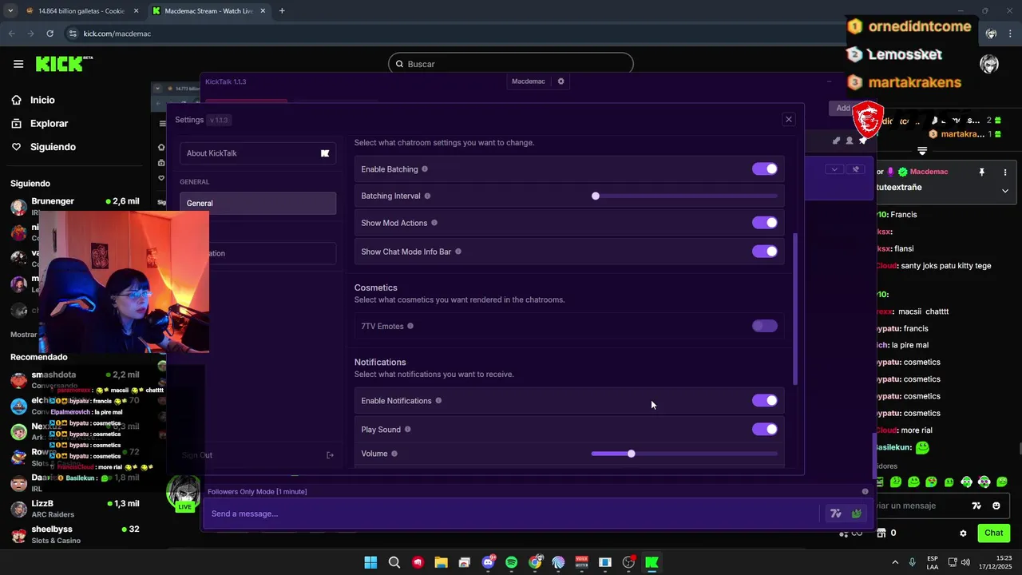Toggle the 7TV Emotes switch
Screen dimensions: 1022x575
point(764,326)
